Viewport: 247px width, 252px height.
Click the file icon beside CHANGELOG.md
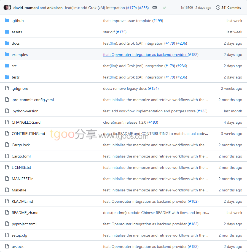pyautogui.click(x=7, y=122)
